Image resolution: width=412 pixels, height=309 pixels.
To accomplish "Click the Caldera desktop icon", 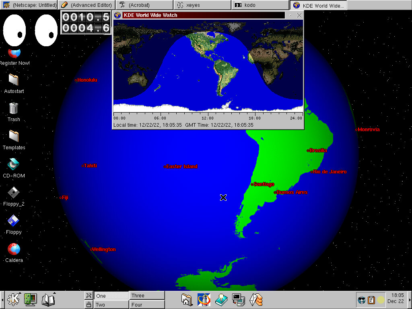I will tap(13, 249).
